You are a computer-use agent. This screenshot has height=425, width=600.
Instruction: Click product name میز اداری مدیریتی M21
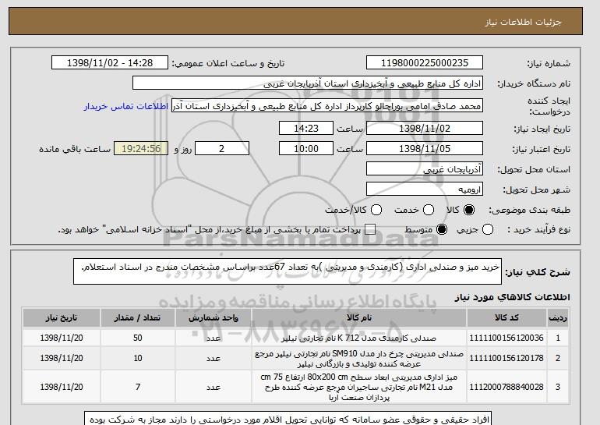(x=359, y=387)
